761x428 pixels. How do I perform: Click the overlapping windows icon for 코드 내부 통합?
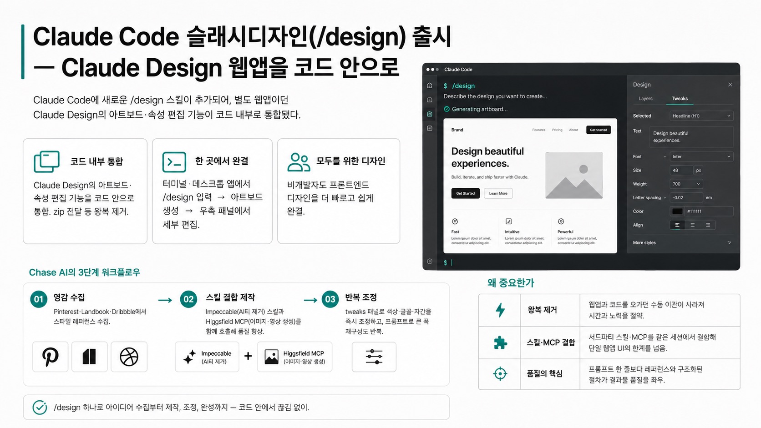(46, 161)
